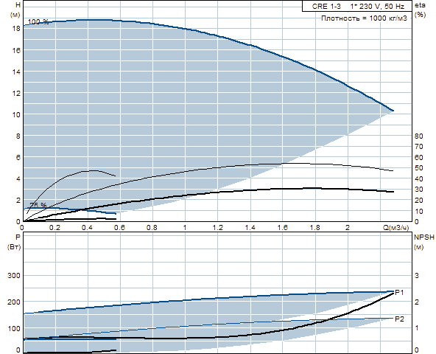Viewport: 436px width, 354px height.
Task: Click the Плотность = 1000 кг/м3 text
Action: (364, 18)
